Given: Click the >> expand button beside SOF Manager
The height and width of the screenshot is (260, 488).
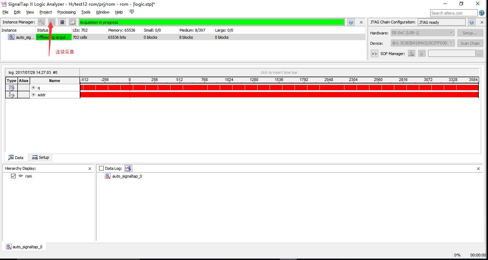Looking at the screenshot, I should 374,54.
